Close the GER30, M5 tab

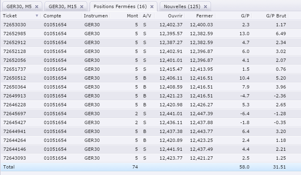tap(37, 7)
